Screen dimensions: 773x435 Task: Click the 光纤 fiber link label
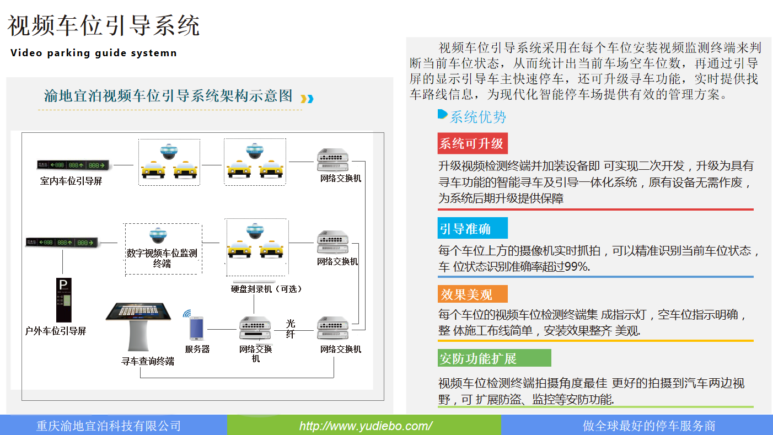(291, 328)
